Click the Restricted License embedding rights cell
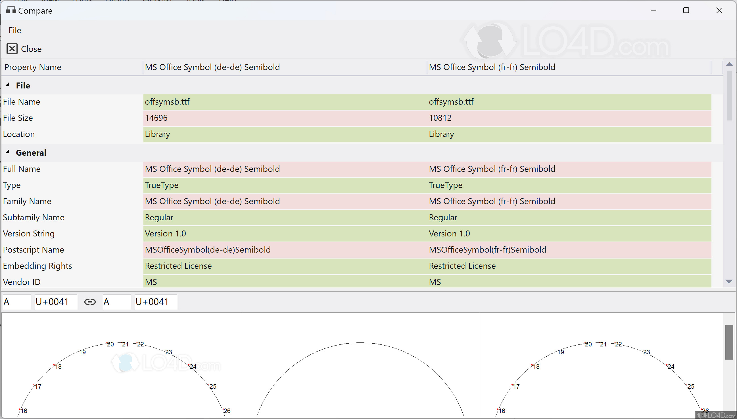Image resolution: width=737 pixels, height=419 pixels. [178, 266]
